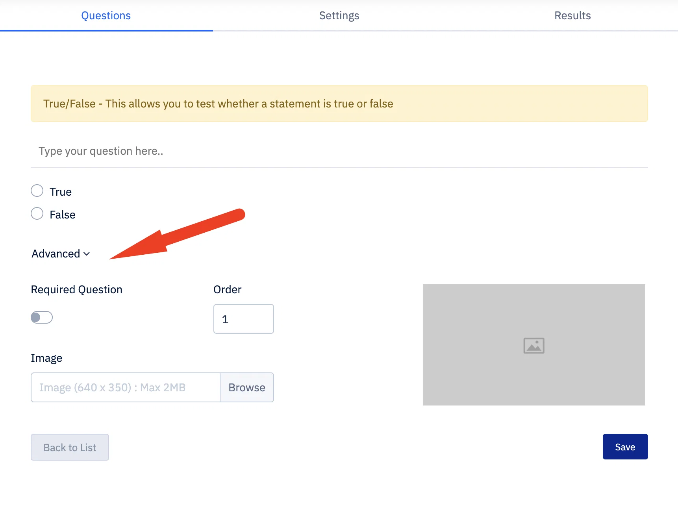Click the Back to List button

[x=70, y=447]
